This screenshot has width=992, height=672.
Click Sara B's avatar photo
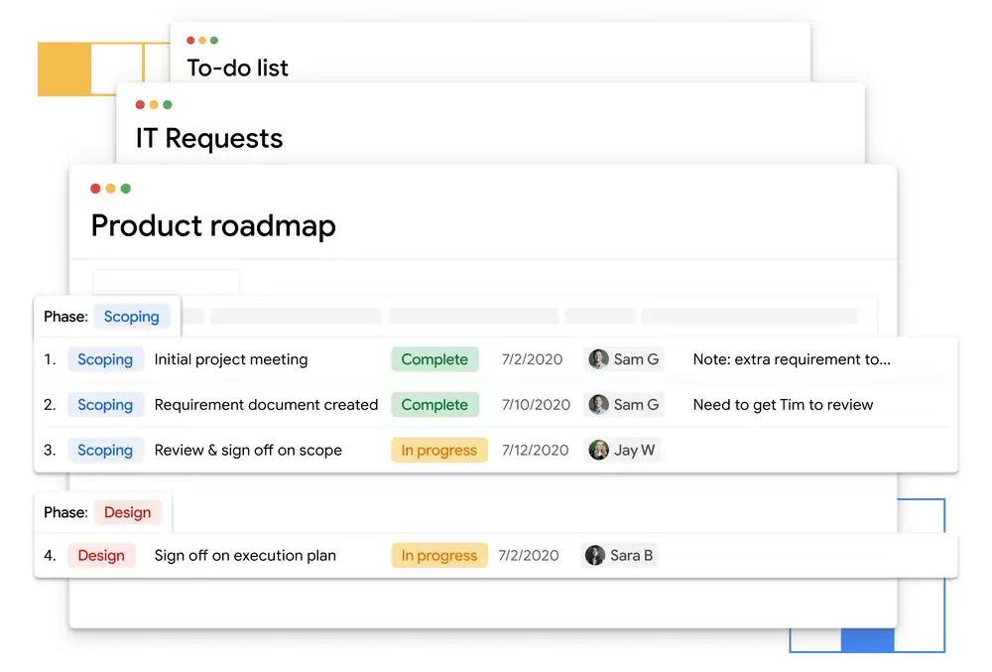[x=595, y=556]
